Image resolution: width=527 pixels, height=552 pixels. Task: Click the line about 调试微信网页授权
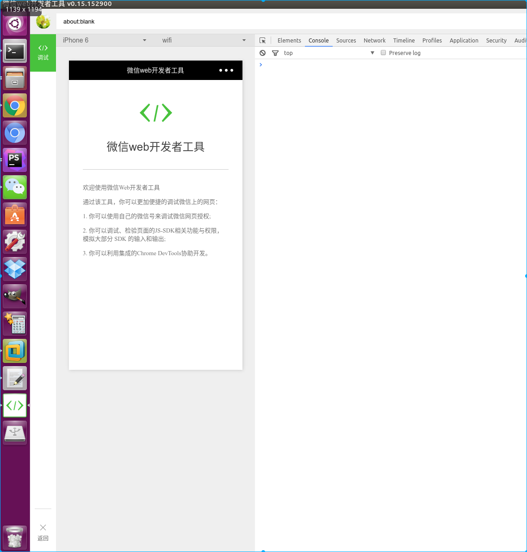pyautogui.click(x=147, y=216)
